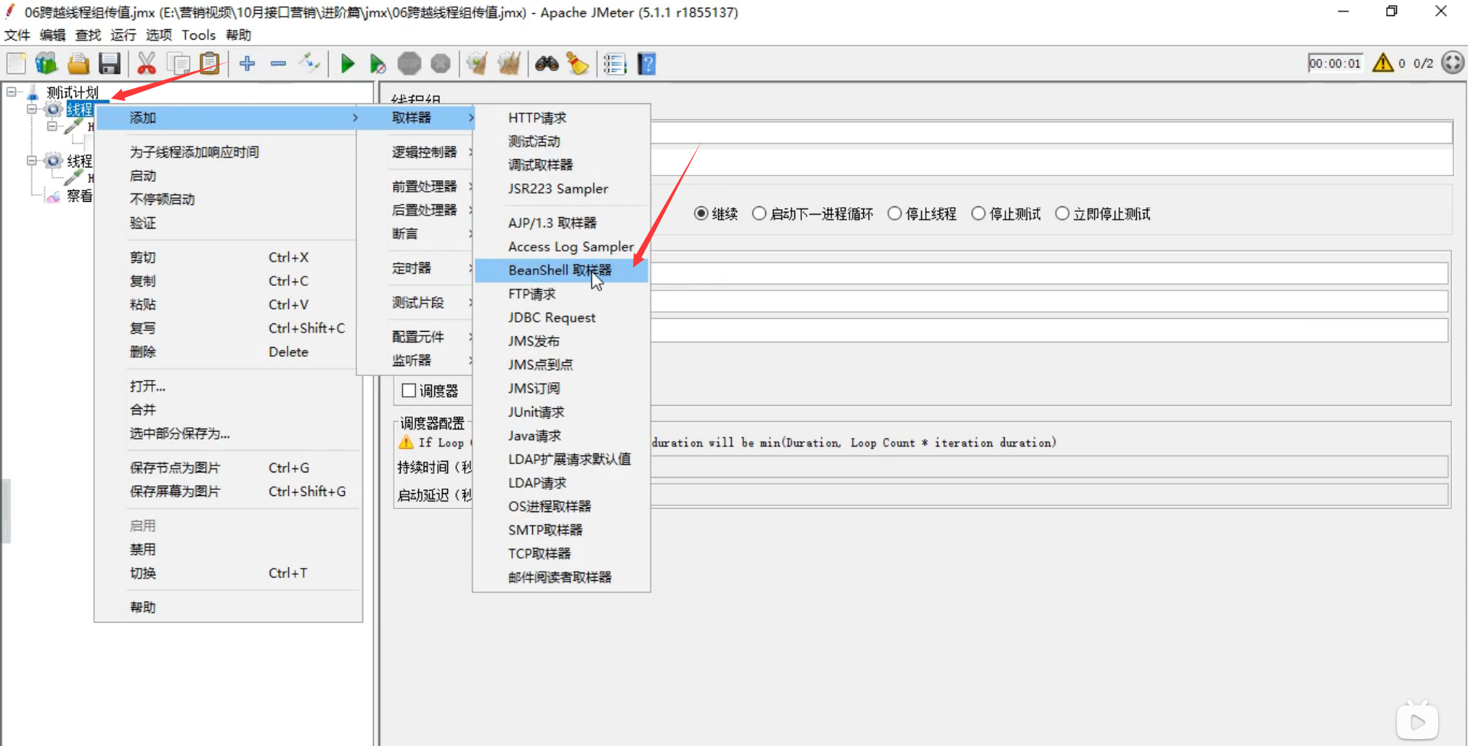1468x746 pixels.
Task: Click the warning triangle log icon
Action: (x=1383, y=63)
